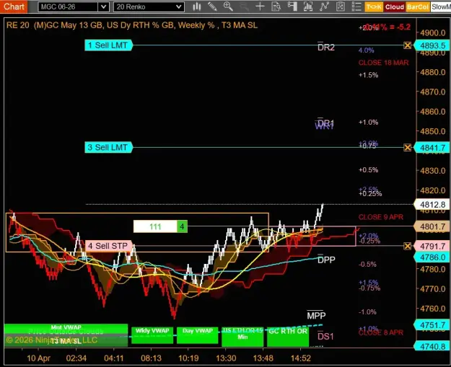Select the crosshair cursor icon

click(260, 6)
